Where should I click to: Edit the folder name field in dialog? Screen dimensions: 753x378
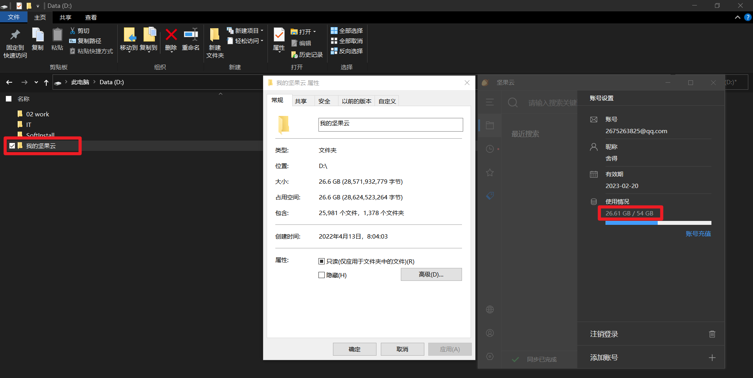point(391,125)
